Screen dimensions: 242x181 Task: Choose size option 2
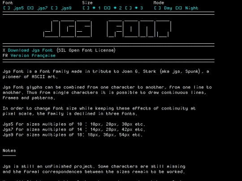point(112,8)
